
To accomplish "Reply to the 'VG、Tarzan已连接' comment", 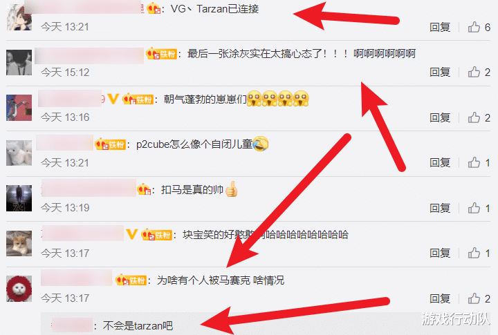I will tap(440, 27).
